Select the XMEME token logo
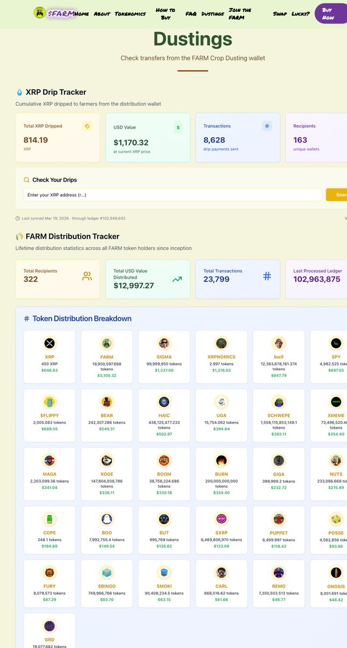Screen dimensions: 347x648 point(336,402)
